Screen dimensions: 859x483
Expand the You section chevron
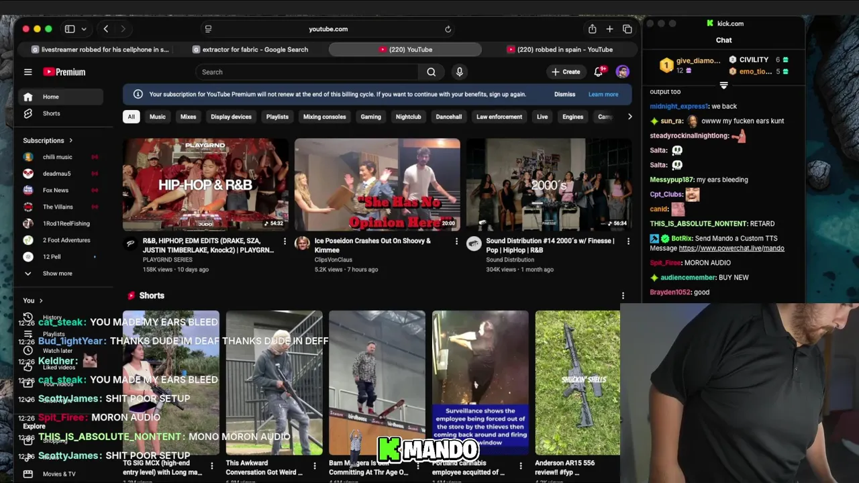pyautogui.click(x=41, y=301)
